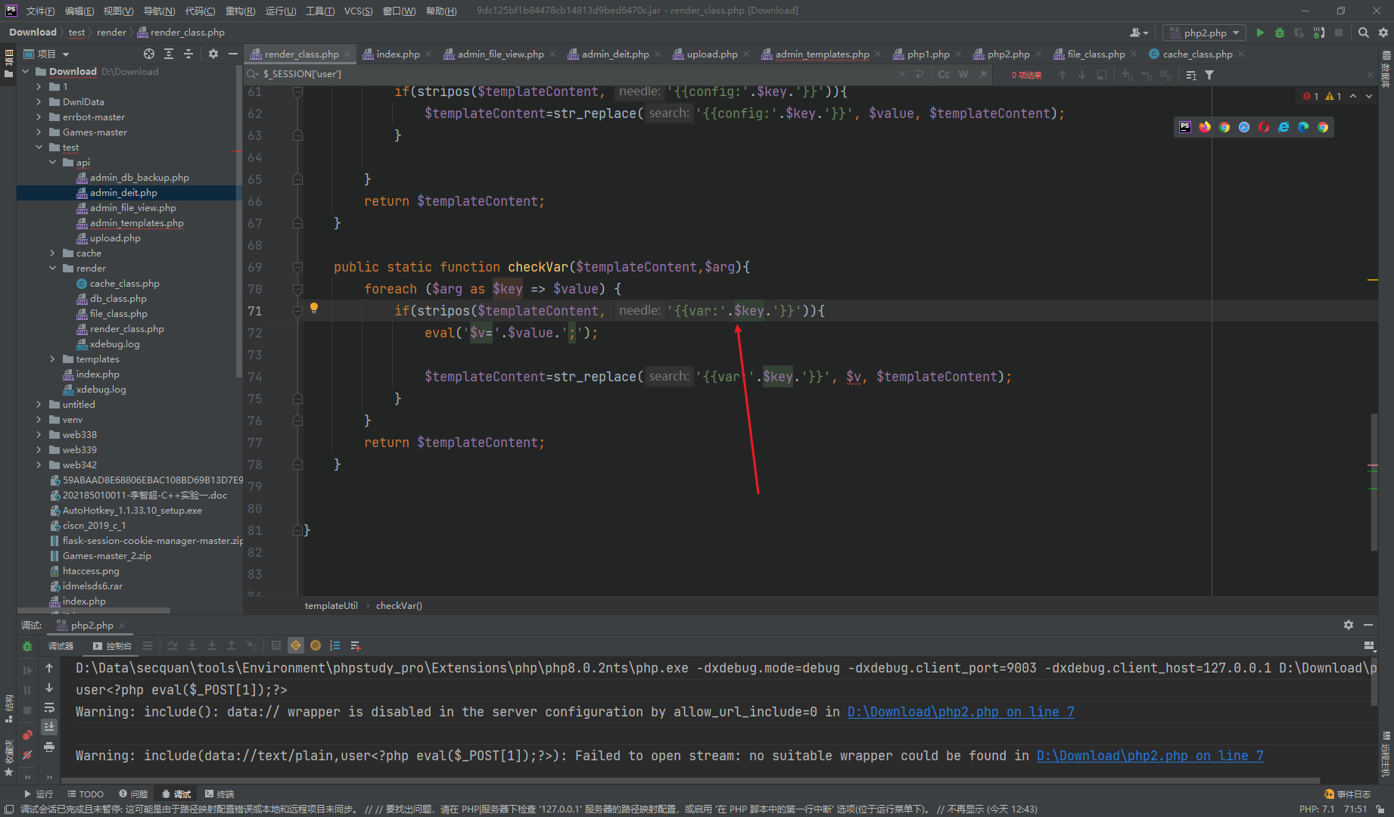Close the find bar
This screenshot has width=1394, height=817.
pyautogui.click(x=1370, y=75)
